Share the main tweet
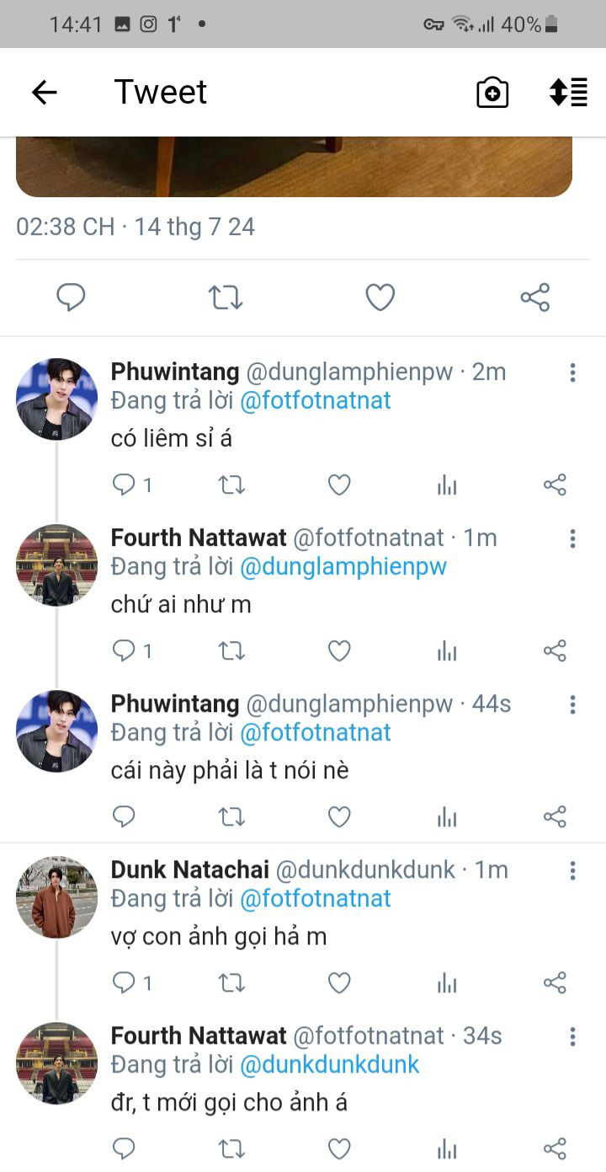The width and height of the screenshot is (606, 1172). coord(535,297)
